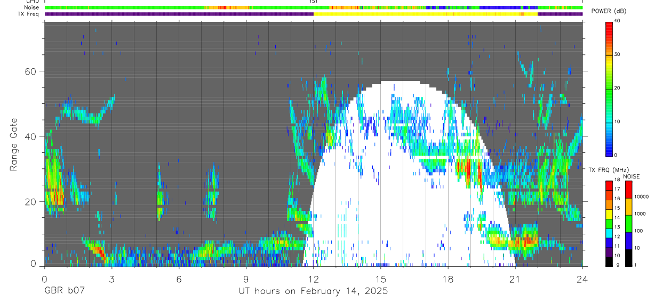Click the TX FRQ (MHz) color scale
Viewport: 655px width, 302px height.
(x=609, y=224)
